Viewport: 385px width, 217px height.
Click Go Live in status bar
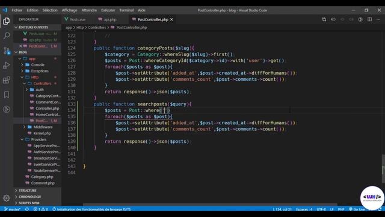(x=357, y=209)
